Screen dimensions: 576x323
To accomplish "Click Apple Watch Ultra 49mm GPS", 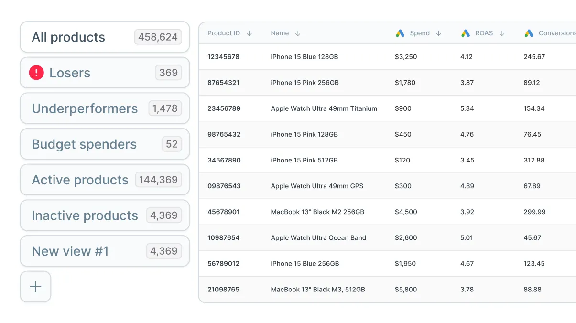I will [x=317, y=186].
